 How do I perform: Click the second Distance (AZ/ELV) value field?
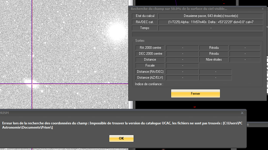215,78
